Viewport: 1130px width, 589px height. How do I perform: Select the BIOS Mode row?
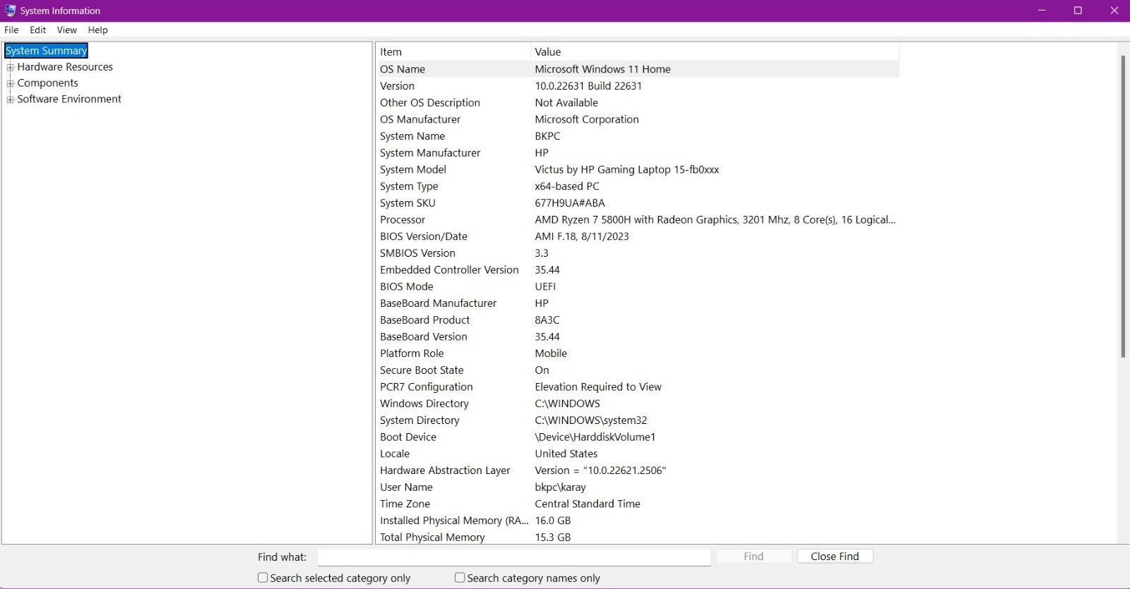[x=637, y=287]
